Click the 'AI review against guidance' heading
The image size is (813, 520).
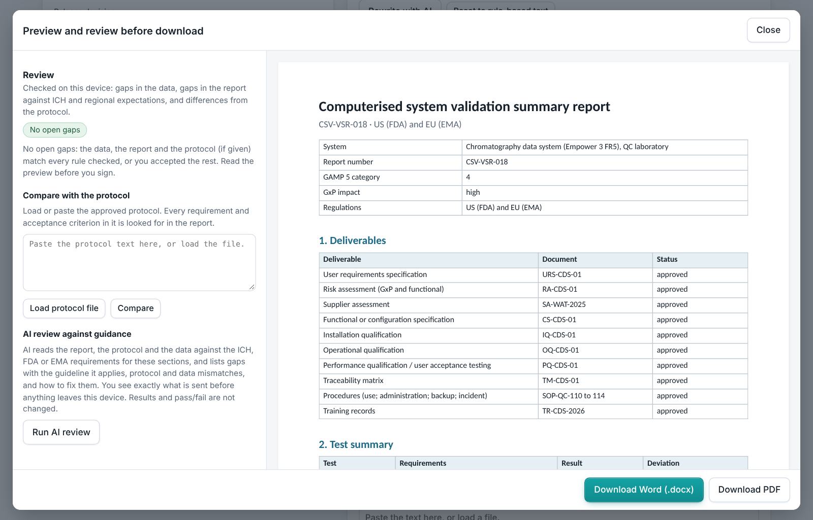click(77, 334)
